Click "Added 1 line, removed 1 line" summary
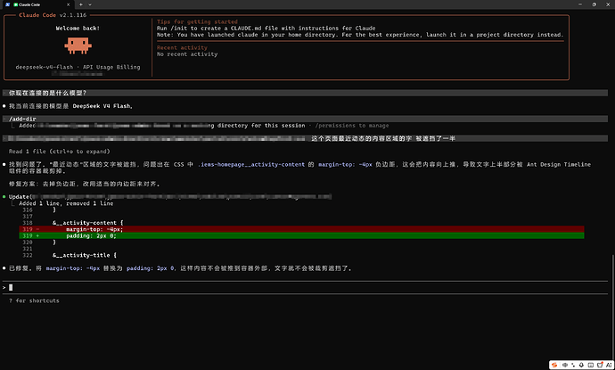The width and height of the screenshot is (615, 370). tap(66, 203)
